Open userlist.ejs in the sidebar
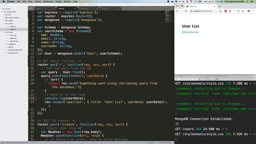This screenshot has width=256, height=144. [x=14, y=41]
